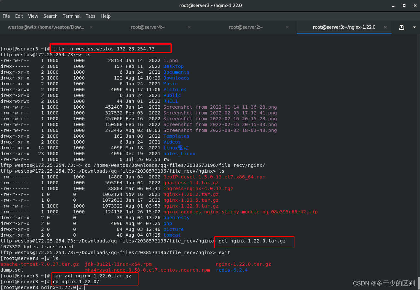Open the Edit menu

tap(19, 16)
